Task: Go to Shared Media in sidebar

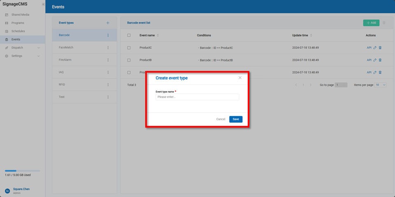Action: (20, 15)
